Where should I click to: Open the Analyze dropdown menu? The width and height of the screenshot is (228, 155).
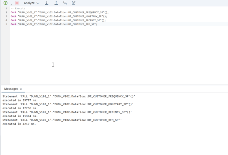click(31, 3)
